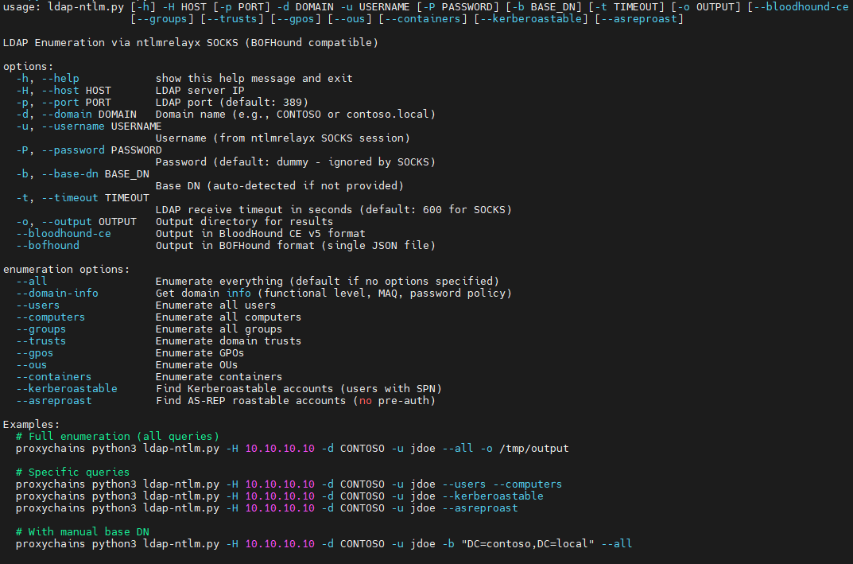The image size is (853, 564).
Task: Click '[--bloodhound-ce' at end of usage line
Action: 798,7
